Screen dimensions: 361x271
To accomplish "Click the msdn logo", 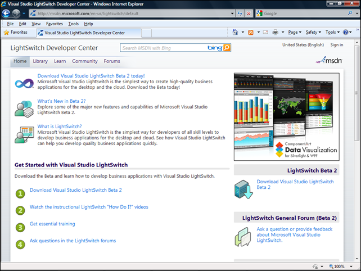I will tap(329, 60).
